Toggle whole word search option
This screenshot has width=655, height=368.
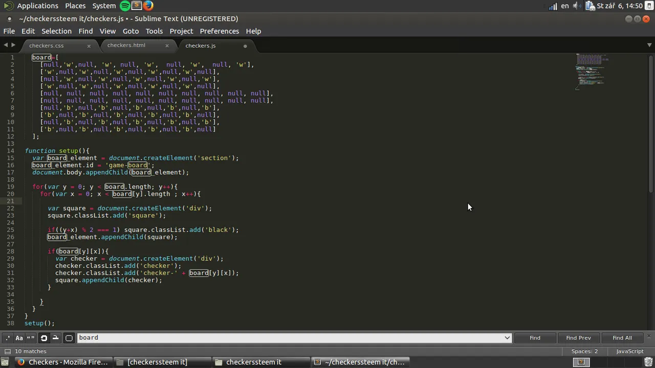(31, 338)
